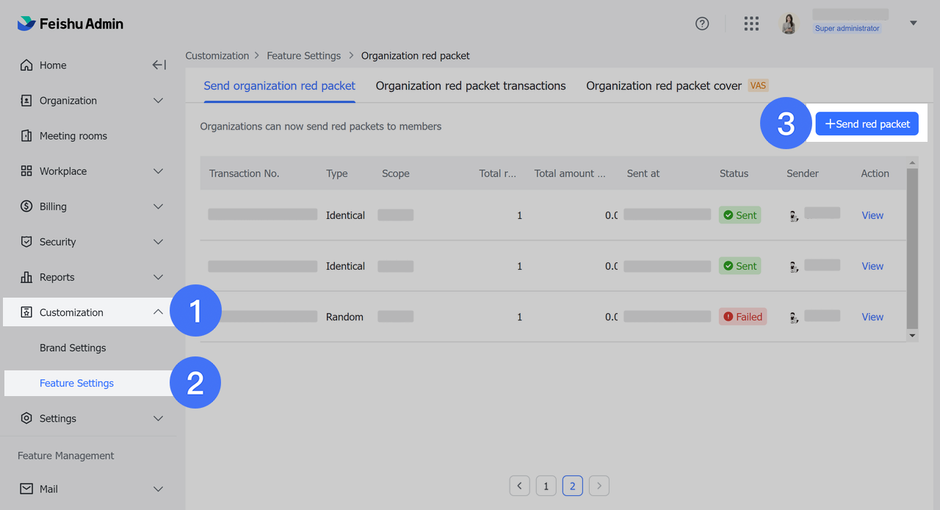940x510 pixels.
Task: Go to Feature Settings breadcrumb link
Action: click(x=304, y=56)
